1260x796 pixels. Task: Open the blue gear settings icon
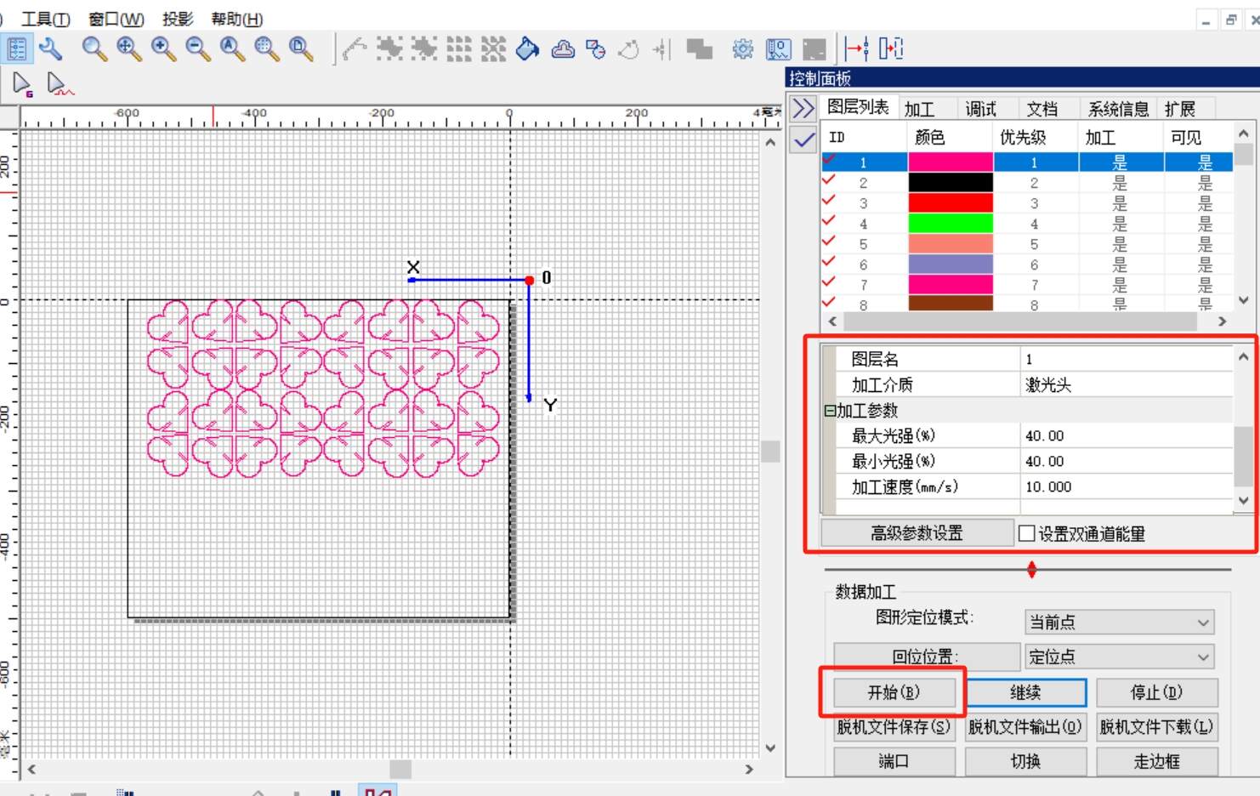[x=743, y=49]
